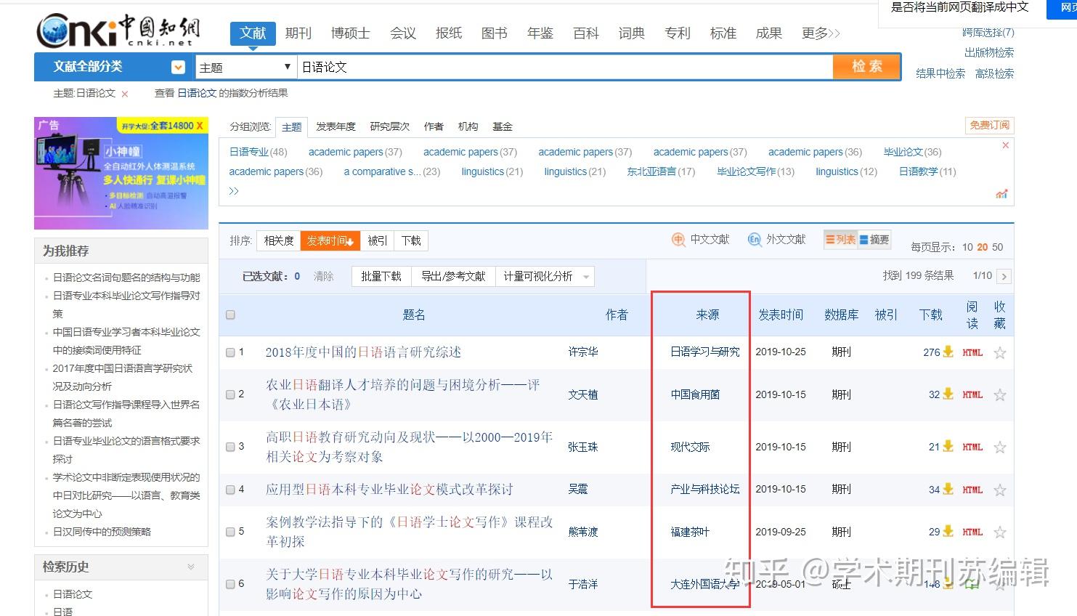
Task: Close the advertisement banner X
Action: tap(200, 126)
